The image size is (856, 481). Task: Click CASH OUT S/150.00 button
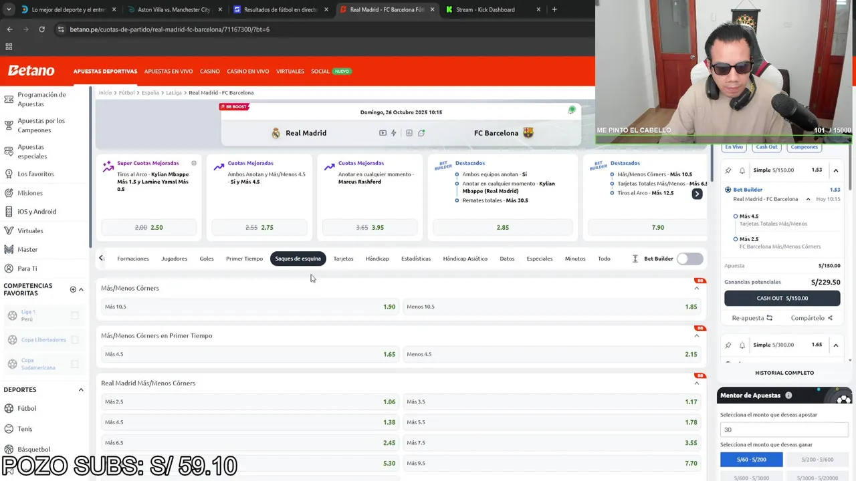click(782, 299)
